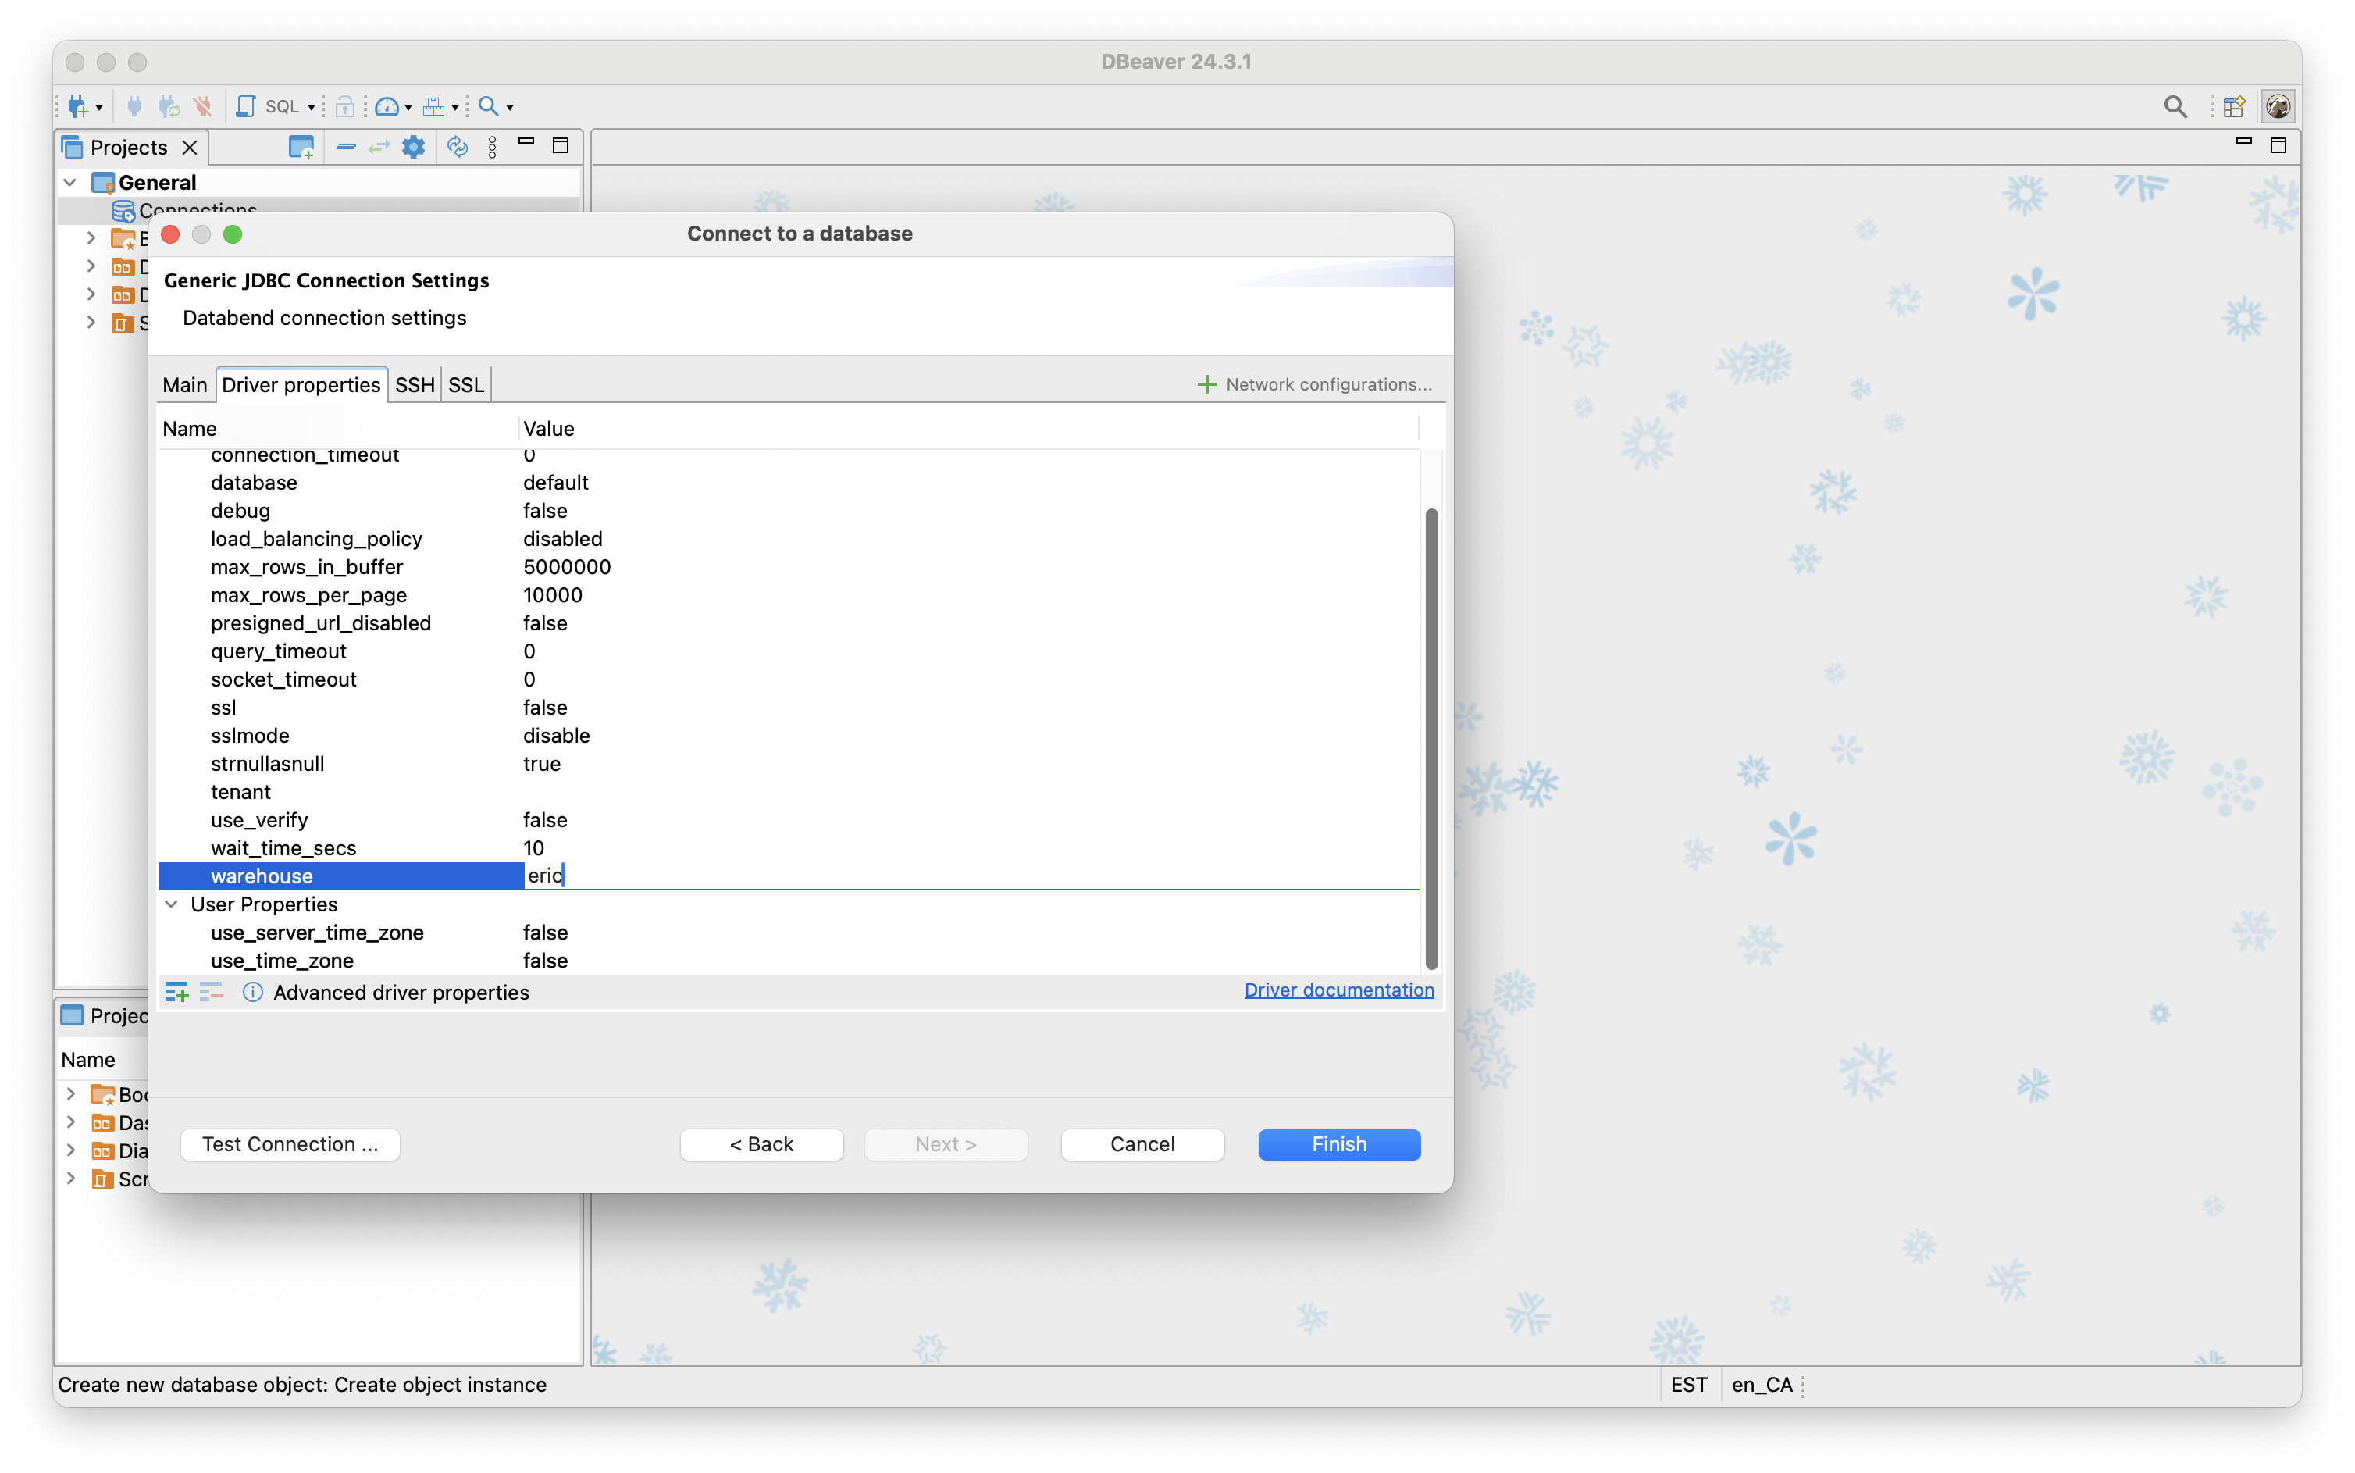Toggle link with editor arrows icon
Image resolution: width=2355 pixels, height=1473 pixels.
pyautogui.click(x=379, y=147)
